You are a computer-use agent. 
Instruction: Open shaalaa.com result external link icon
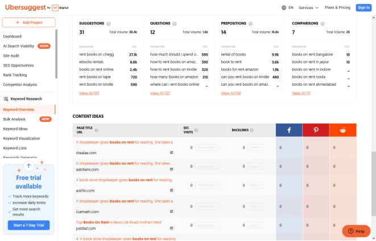172,153
